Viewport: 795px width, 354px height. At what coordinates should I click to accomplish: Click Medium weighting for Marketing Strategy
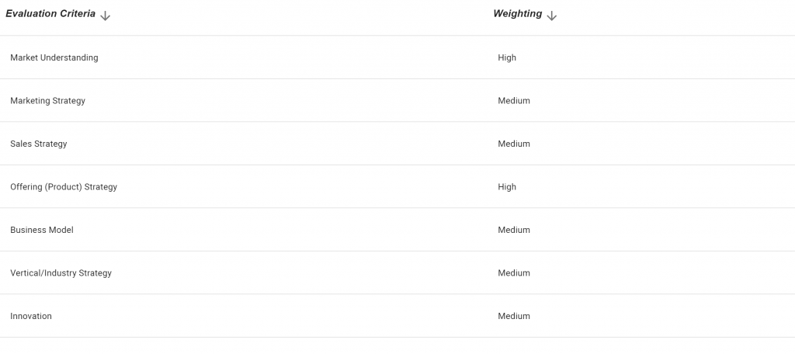coord(514,101)
